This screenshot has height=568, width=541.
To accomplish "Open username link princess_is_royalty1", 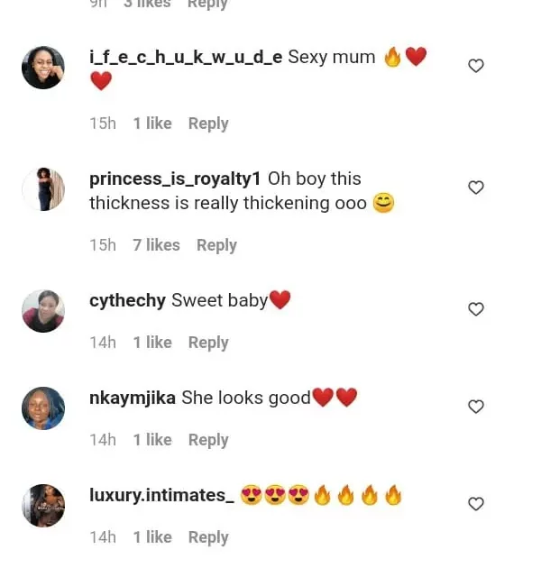I will [x=175, y=179].
